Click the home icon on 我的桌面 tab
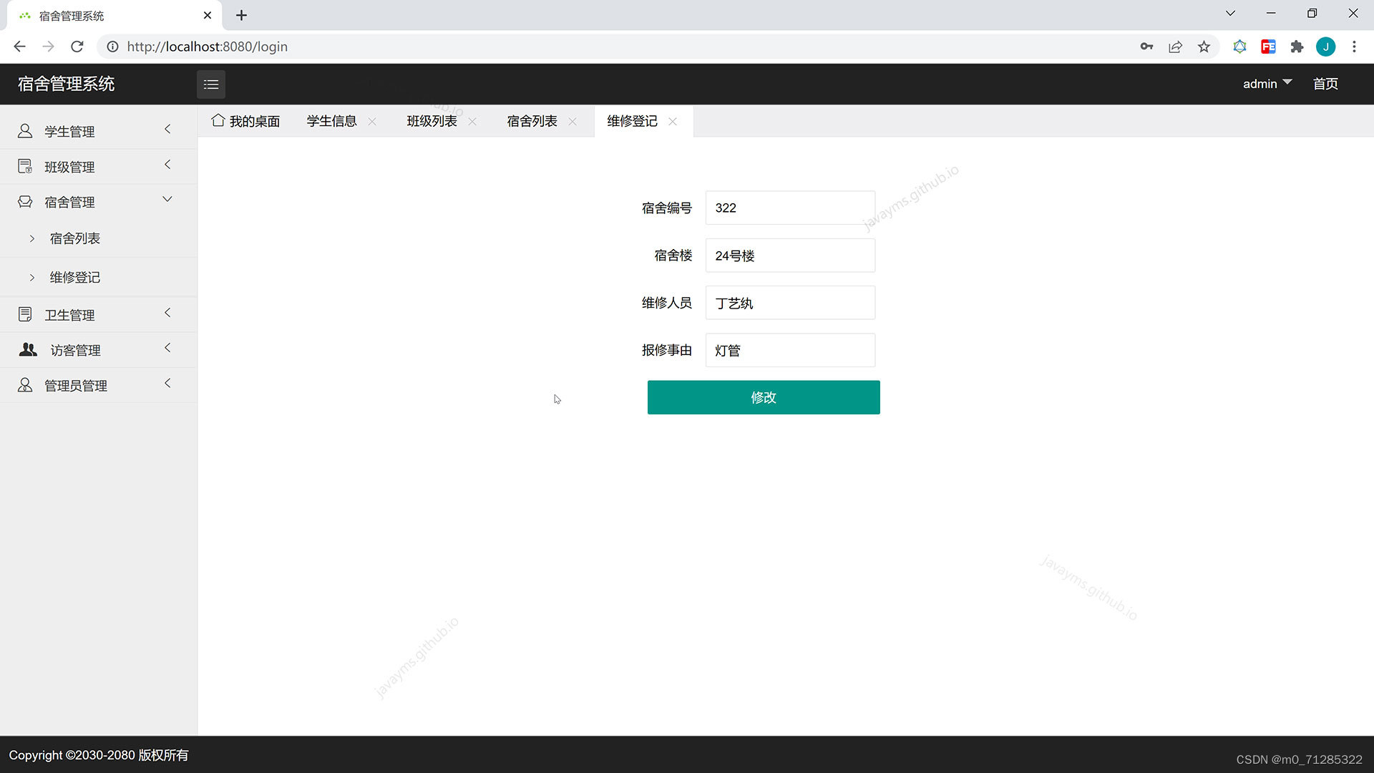This screenshot has width=1374, height=773. (218, 120)
